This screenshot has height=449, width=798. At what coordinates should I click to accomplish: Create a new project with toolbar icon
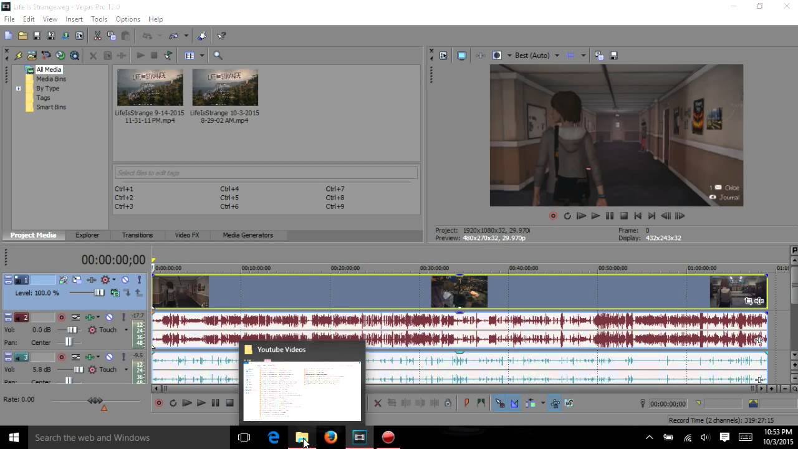coord(8,36)
